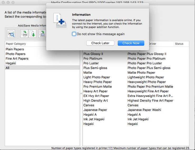Viewport: 195px width, 150px height.
Task: Select Hagaki A in the printer name column
Action: [x=90, y=115]
